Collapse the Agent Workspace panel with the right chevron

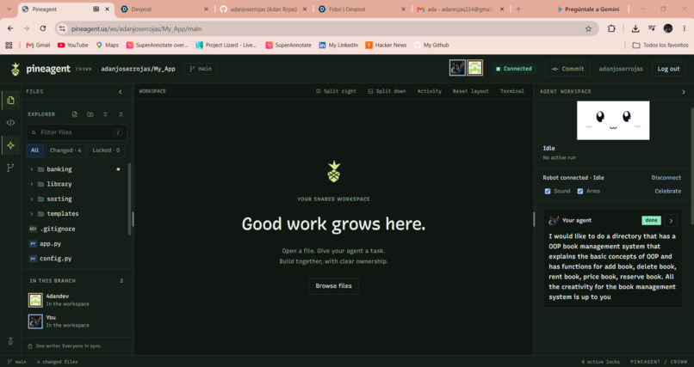tap(684, 92)
